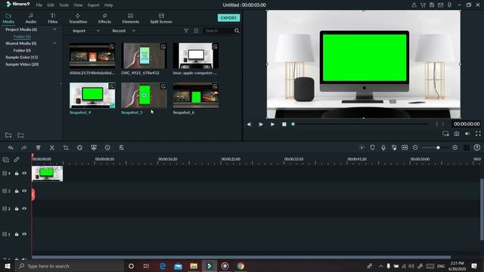
Task: Click the Zoom in plus icon
Action: click(455, 148)
